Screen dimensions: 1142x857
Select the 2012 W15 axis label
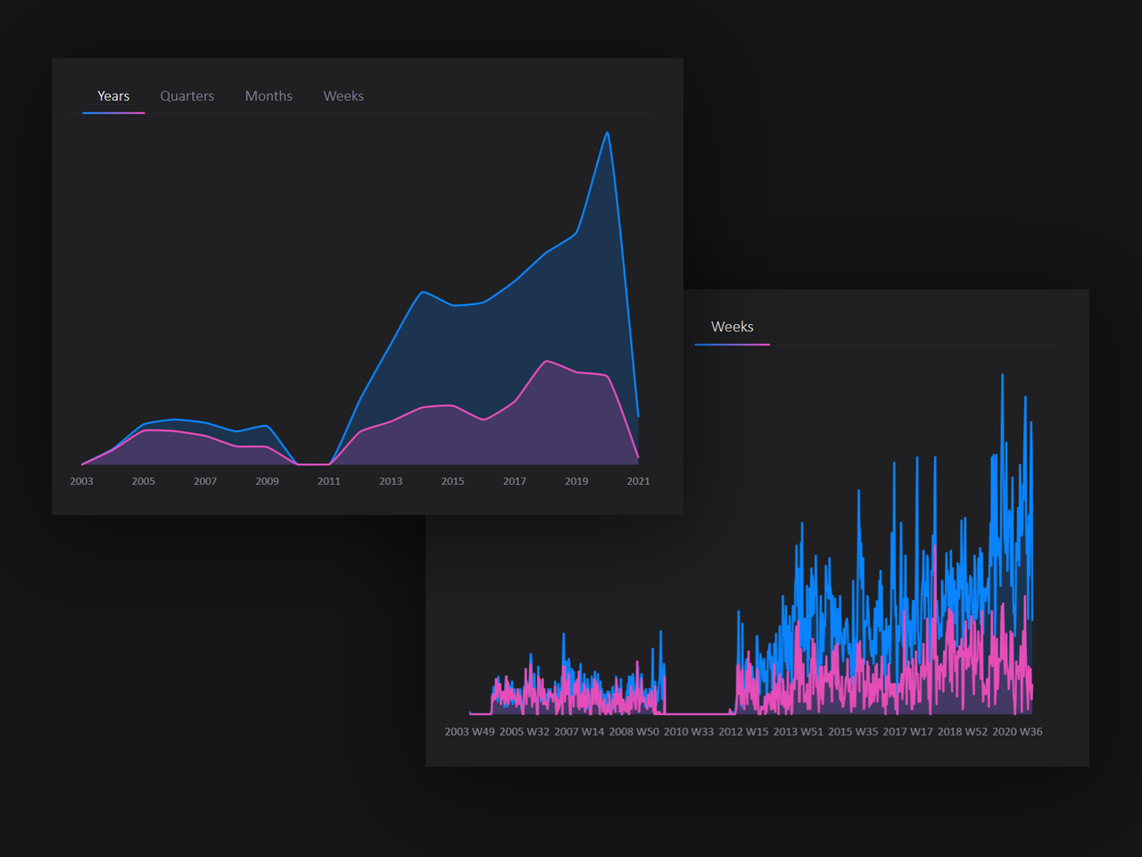click(x=745, y=731)
